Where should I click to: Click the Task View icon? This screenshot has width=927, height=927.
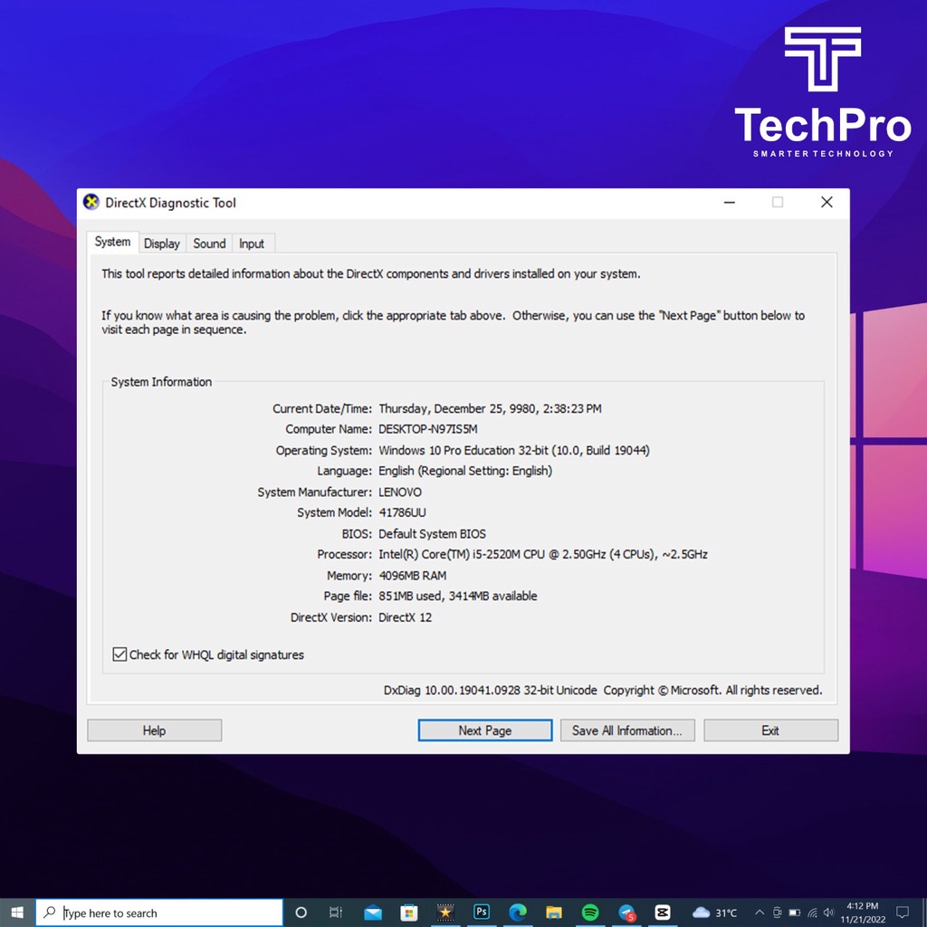tap(336, 913)
